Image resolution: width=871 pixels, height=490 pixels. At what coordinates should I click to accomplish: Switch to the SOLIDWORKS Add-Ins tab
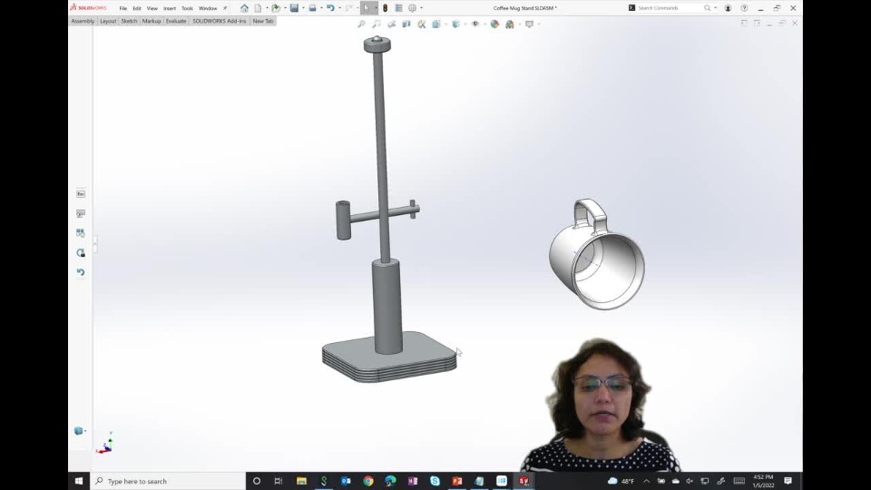[x=220, y=21]
